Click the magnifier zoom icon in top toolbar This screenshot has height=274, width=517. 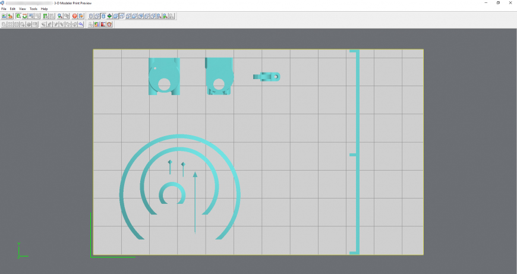coord(60,16)
